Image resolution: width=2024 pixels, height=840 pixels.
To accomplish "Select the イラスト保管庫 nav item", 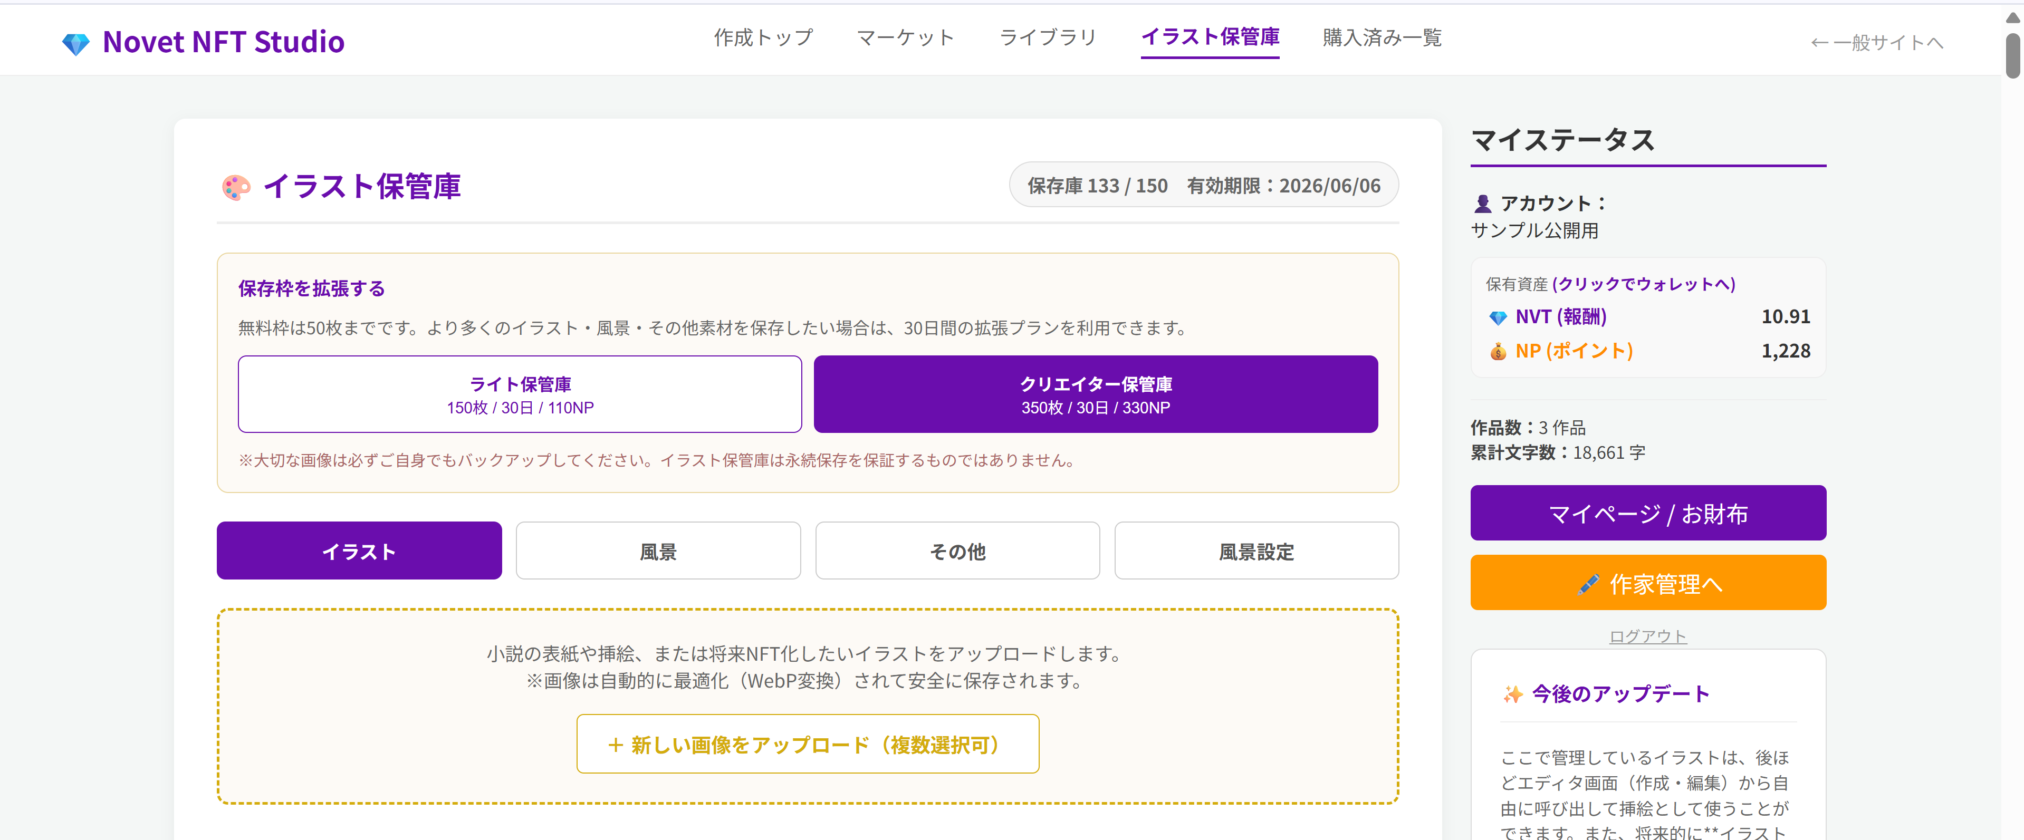I will 1210,37.
